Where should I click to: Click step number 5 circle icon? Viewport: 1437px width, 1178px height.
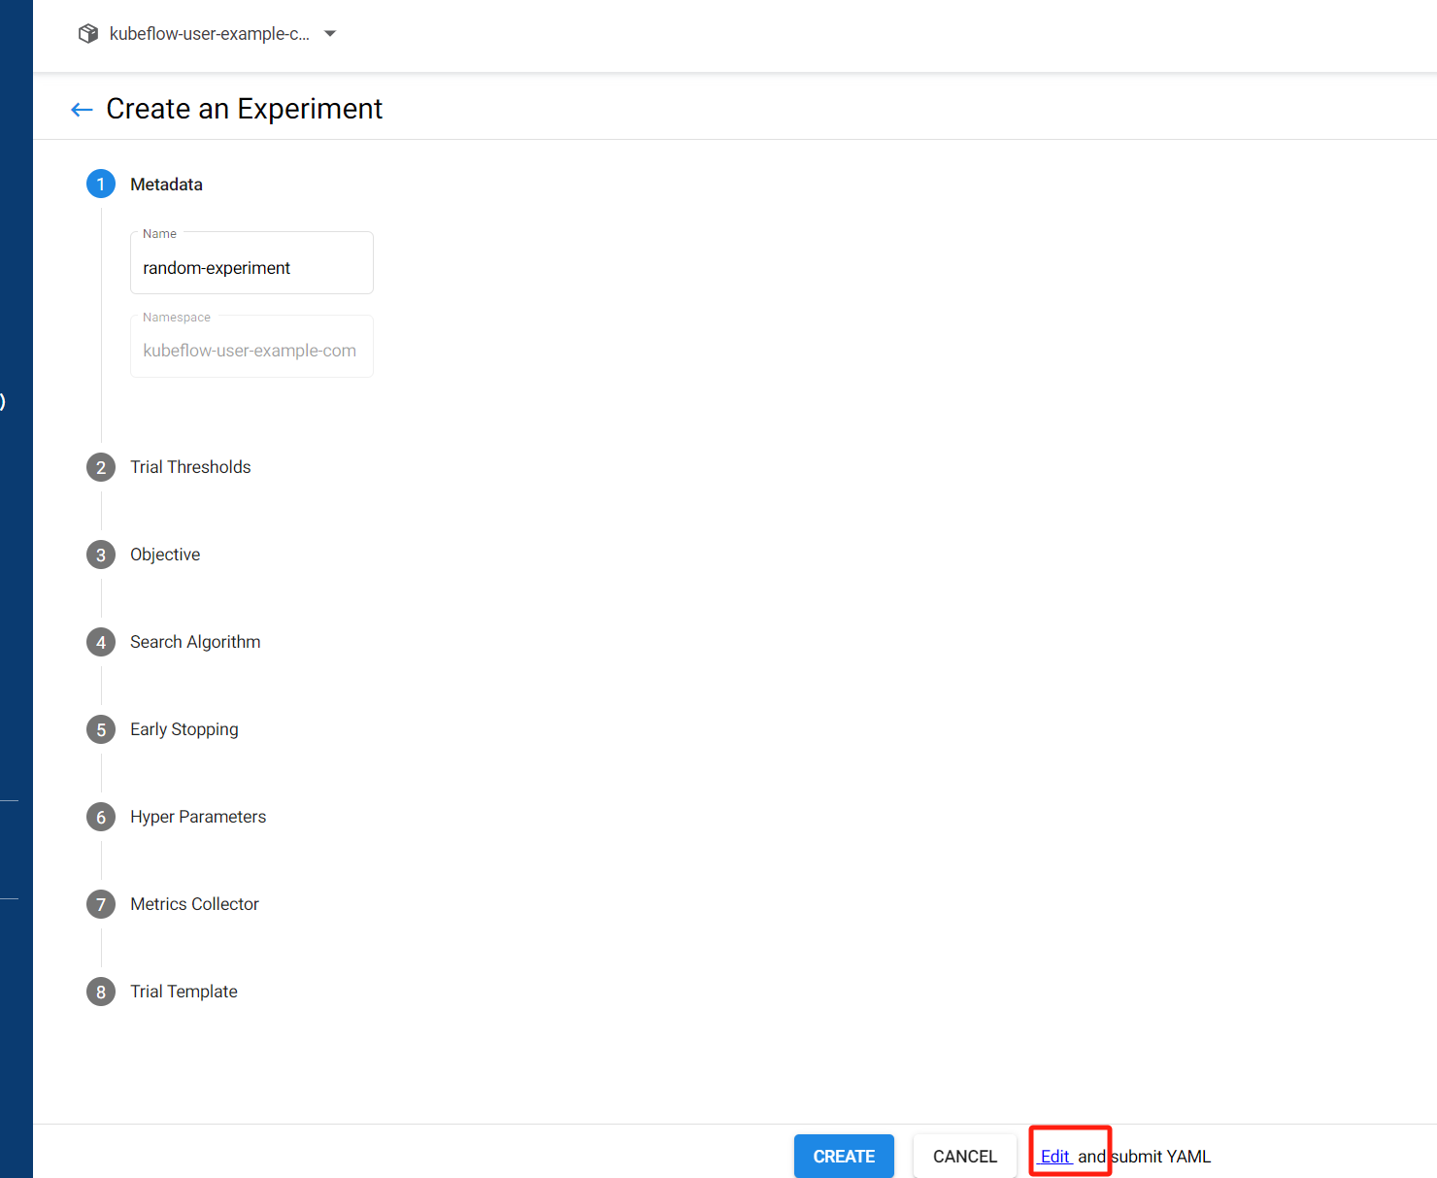click(101, 729)
